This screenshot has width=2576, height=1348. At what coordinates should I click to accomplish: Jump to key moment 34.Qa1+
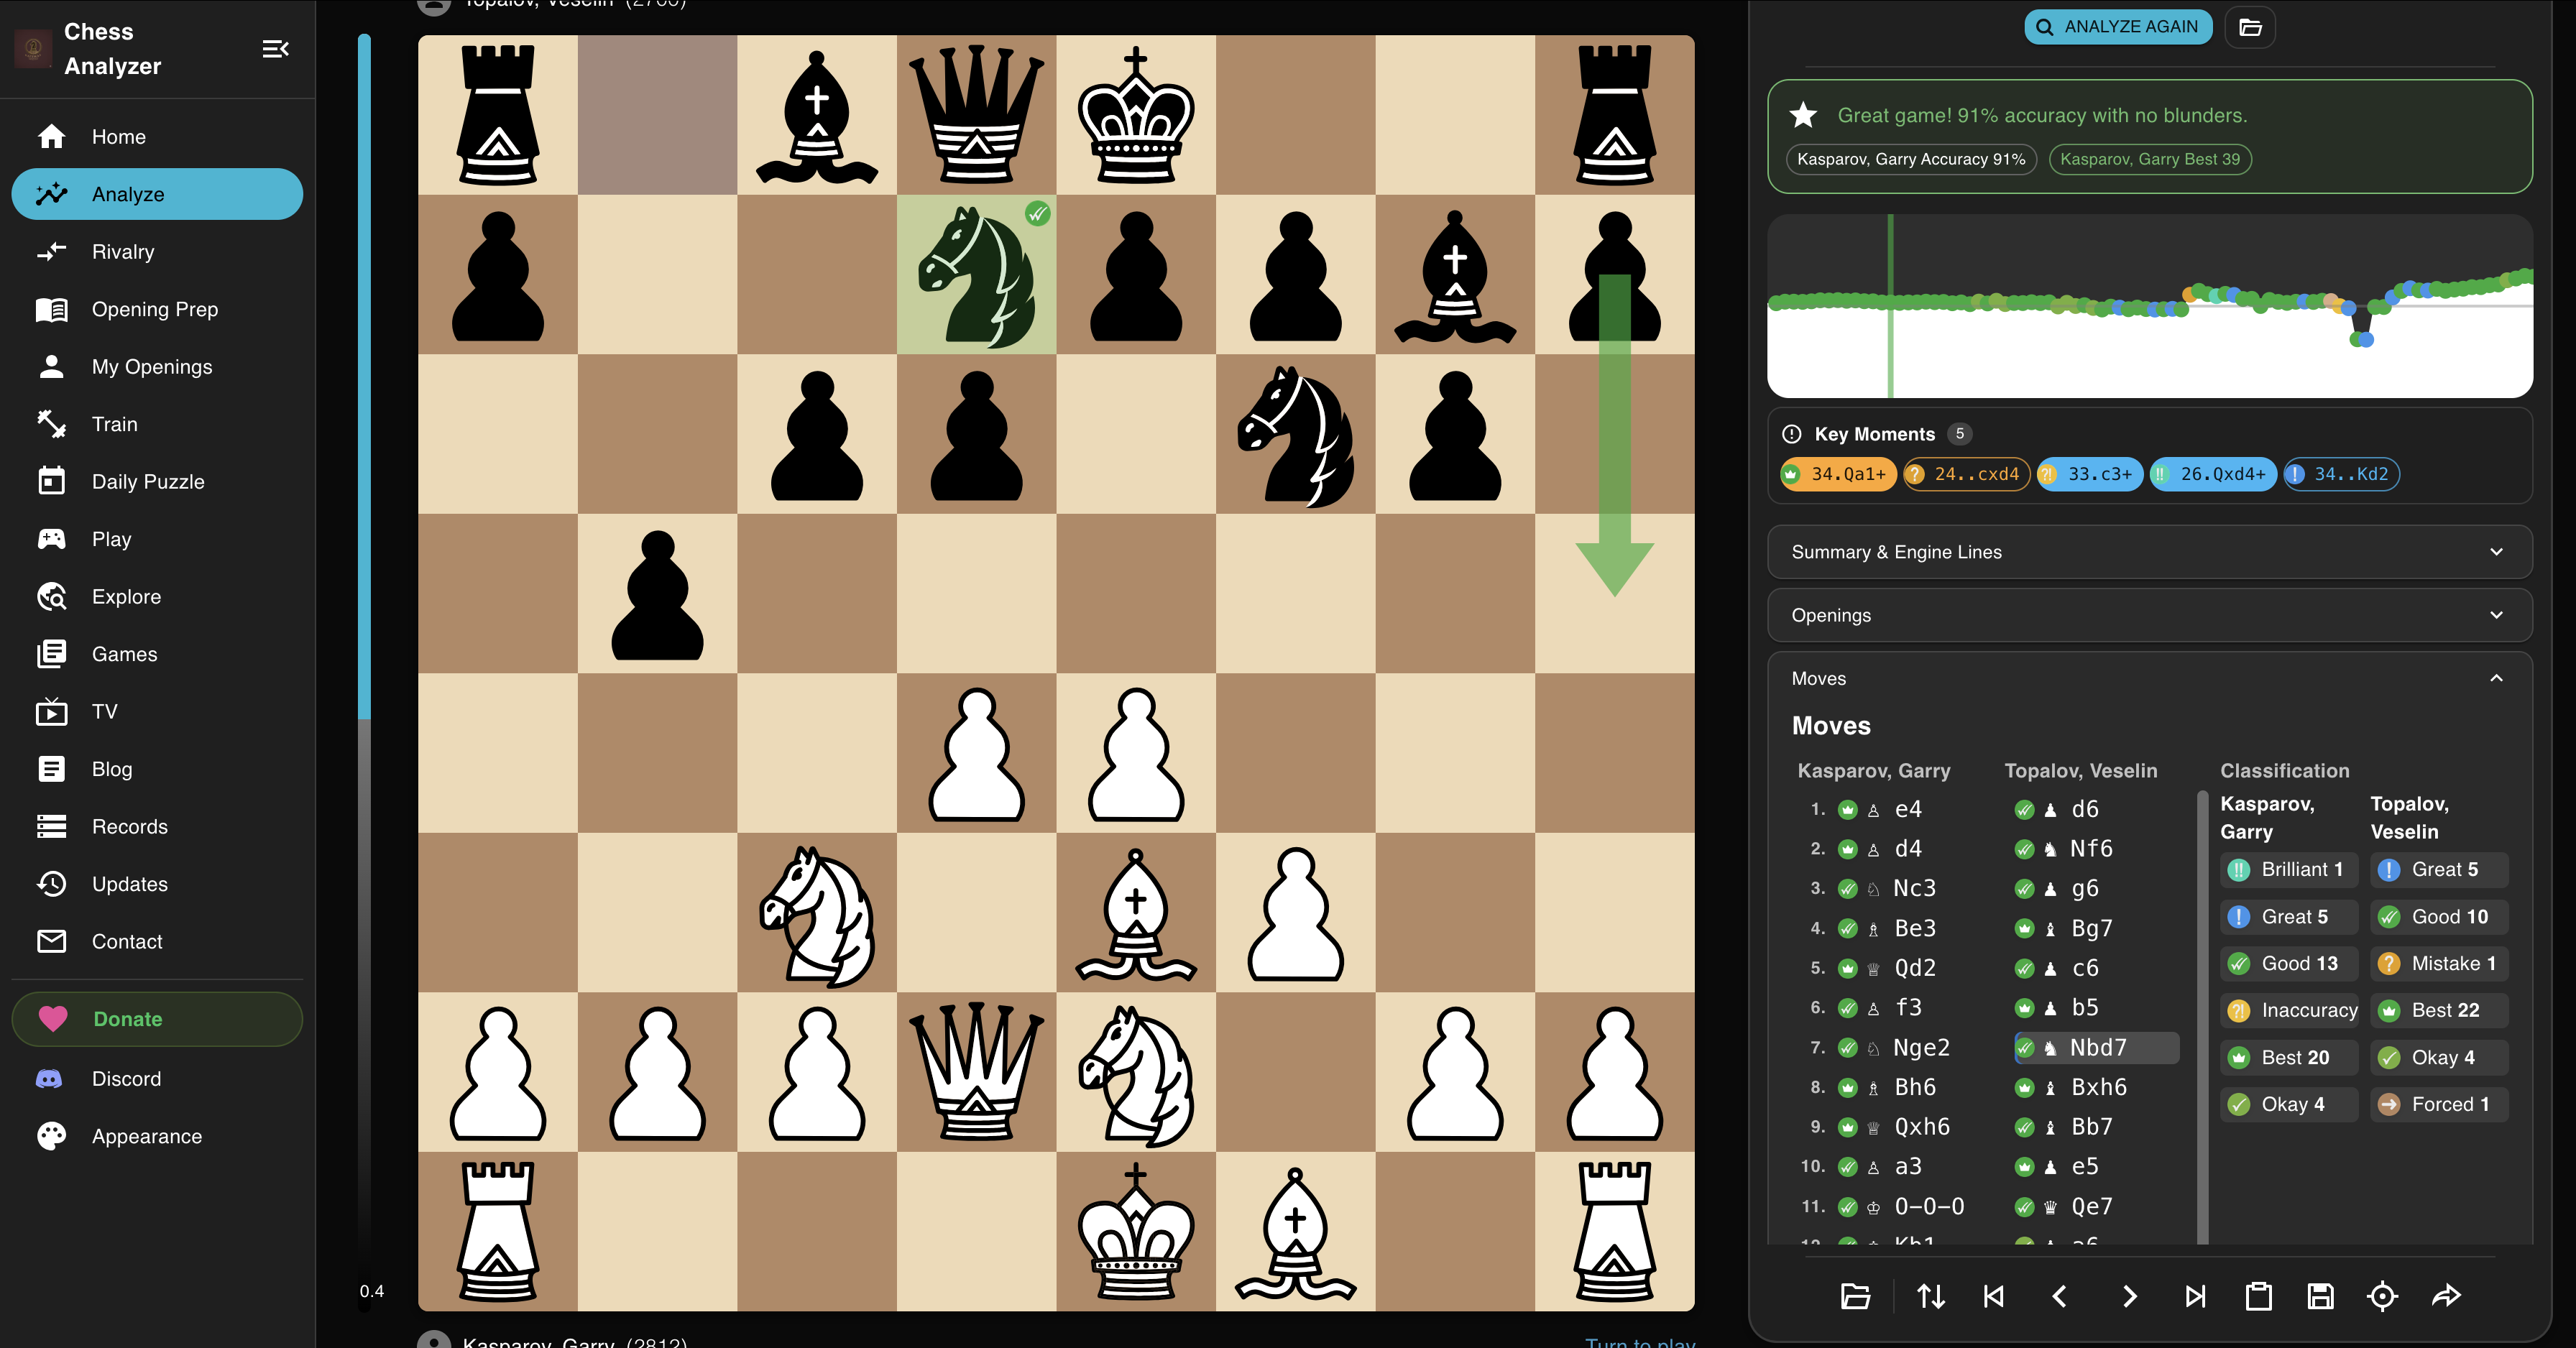pos(1837,474)
